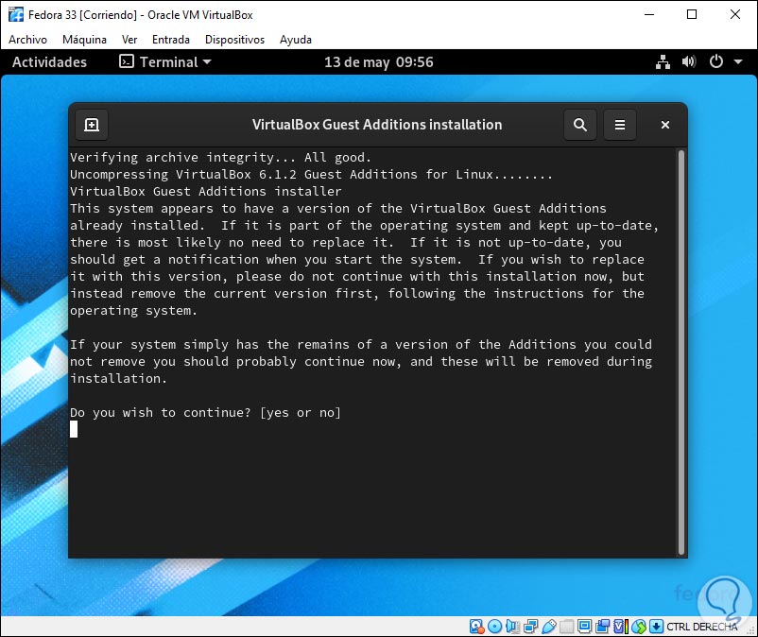Open the Máquina menu
Image resolution: width=758 pixels, height=637 pixels.
click(84, 40)
